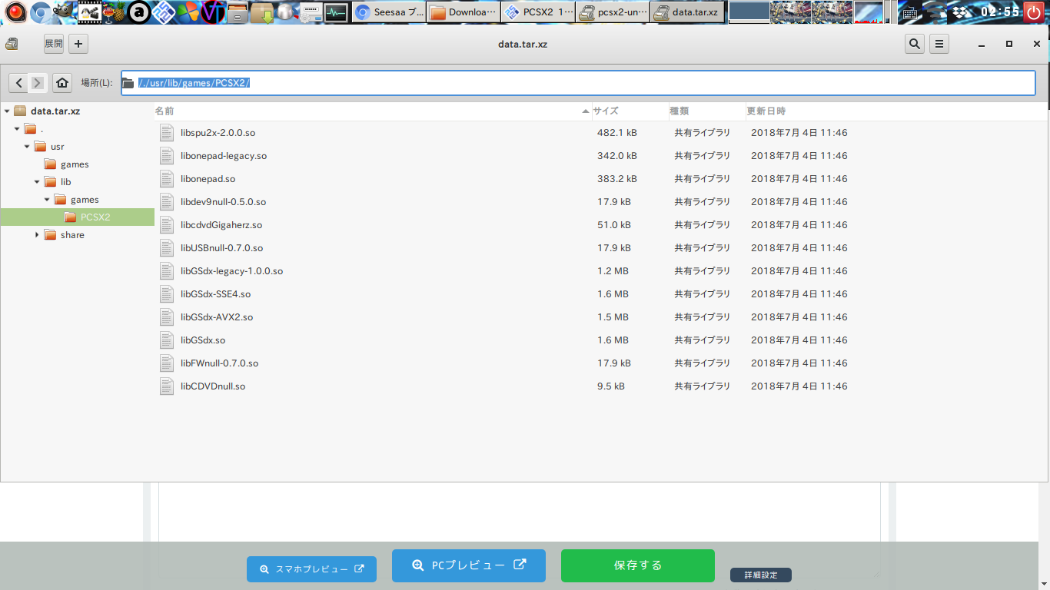Switch to Seesaa browser window in taskbar
The image size is (1050, 590).
point(389,12)
